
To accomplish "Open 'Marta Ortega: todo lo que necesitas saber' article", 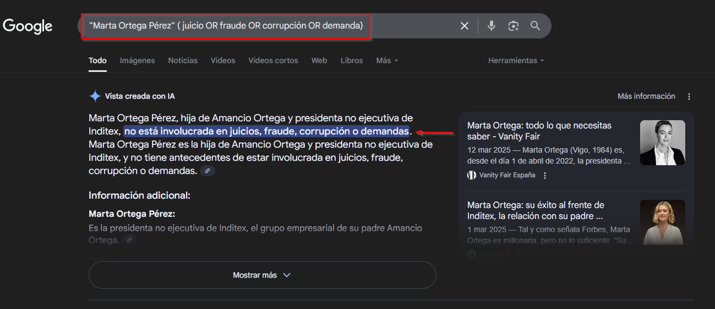I will click(539, 131).
